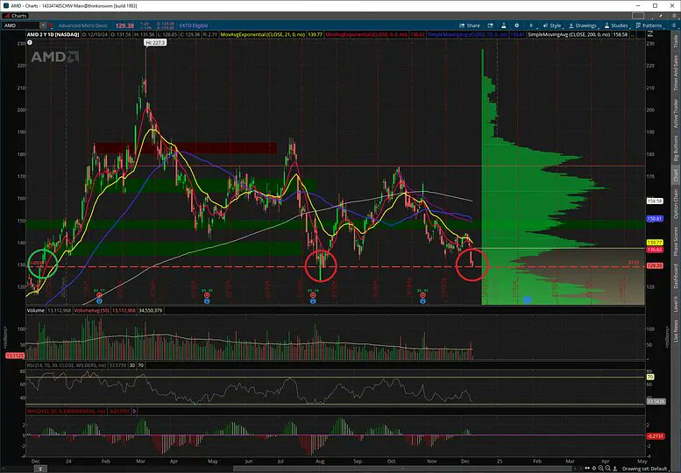
Task: Open the Dashboard side tab
Action: pyautogui.click(x=676, y=276)
